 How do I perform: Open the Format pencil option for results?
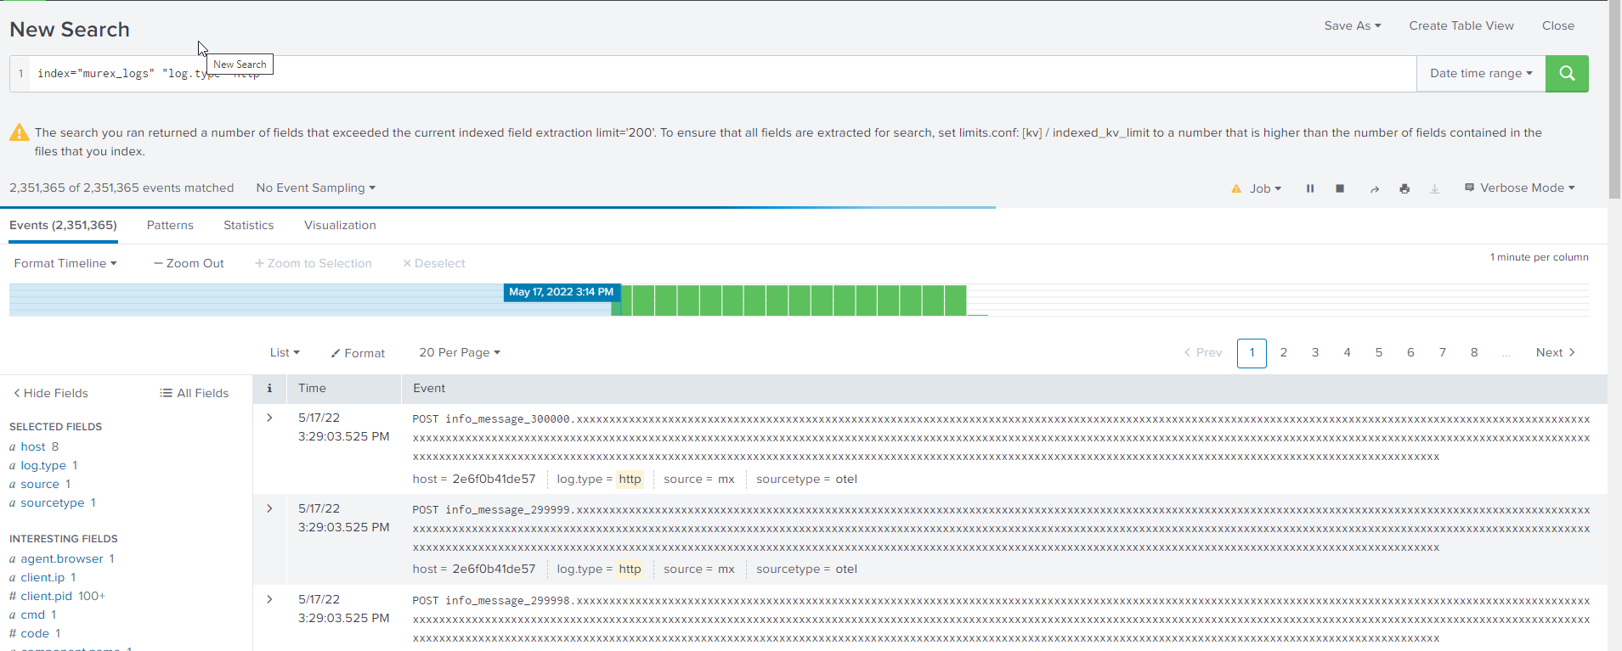click(x=358, y=353)
